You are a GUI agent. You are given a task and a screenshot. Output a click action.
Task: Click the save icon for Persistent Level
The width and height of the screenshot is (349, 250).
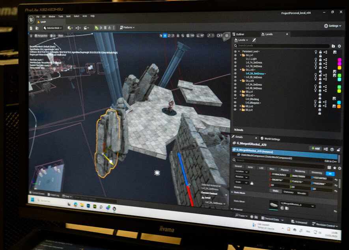[x=335, y=52]
